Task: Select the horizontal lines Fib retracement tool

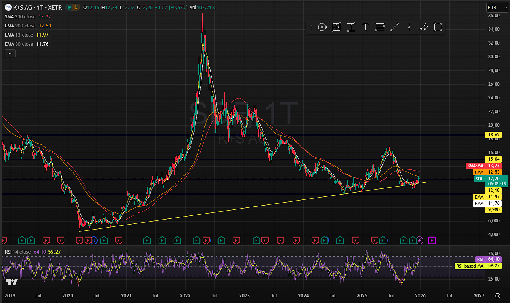Action: point(380,27)
